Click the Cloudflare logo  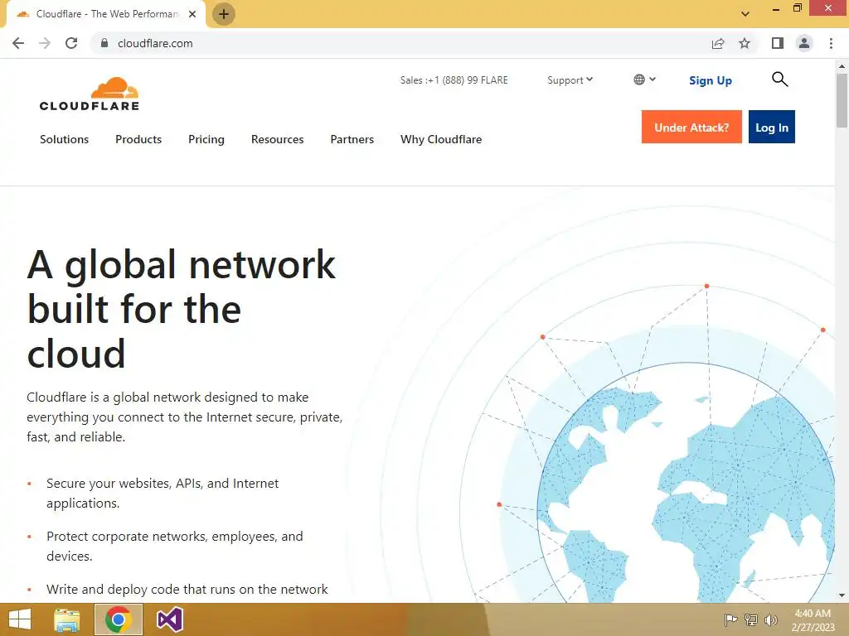(x=90, y=94)
